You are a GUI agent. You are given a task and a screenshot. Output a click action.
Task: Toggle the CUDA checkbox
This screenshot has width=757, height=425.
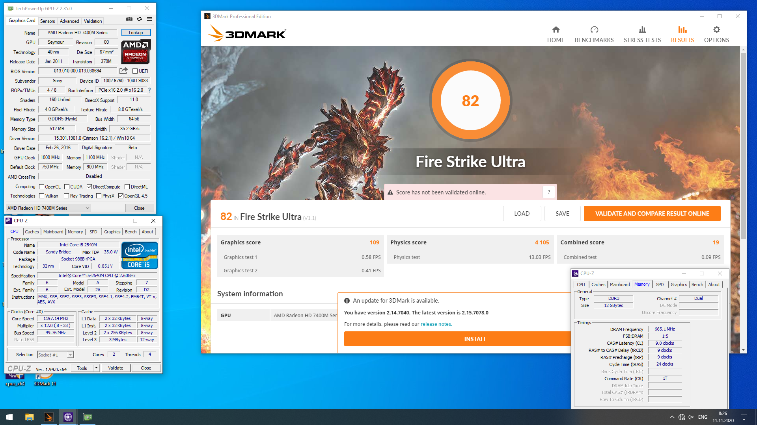pos(67,187)
